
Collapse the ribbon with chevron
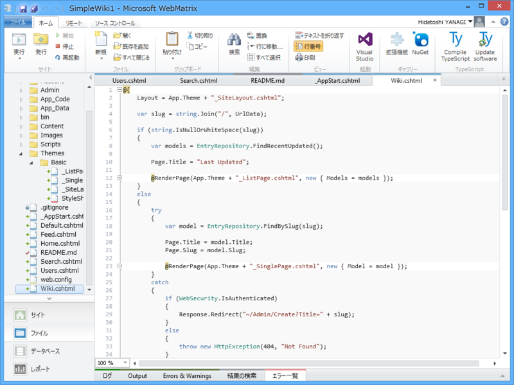click(493, 22)
